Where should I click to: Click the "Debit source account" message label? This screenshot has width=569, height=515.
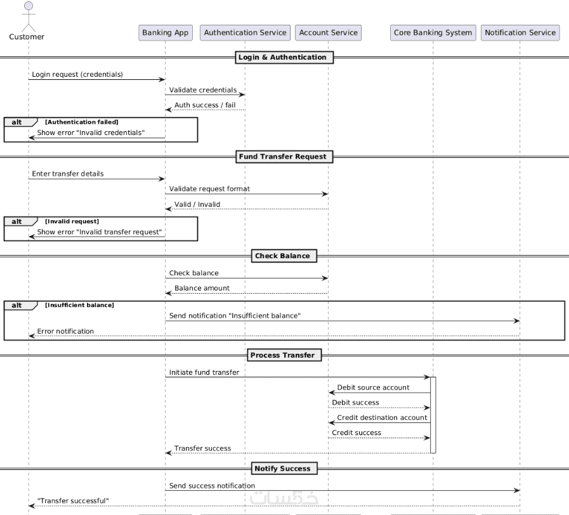[x=373, y=388]
